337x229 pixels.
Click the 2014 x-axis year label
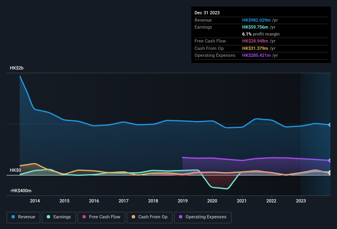coord(35,201)
